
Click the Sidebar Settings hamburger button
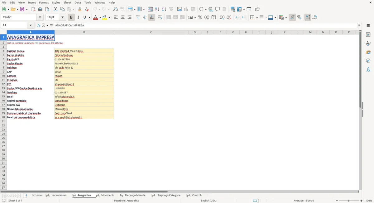(368, 25)
